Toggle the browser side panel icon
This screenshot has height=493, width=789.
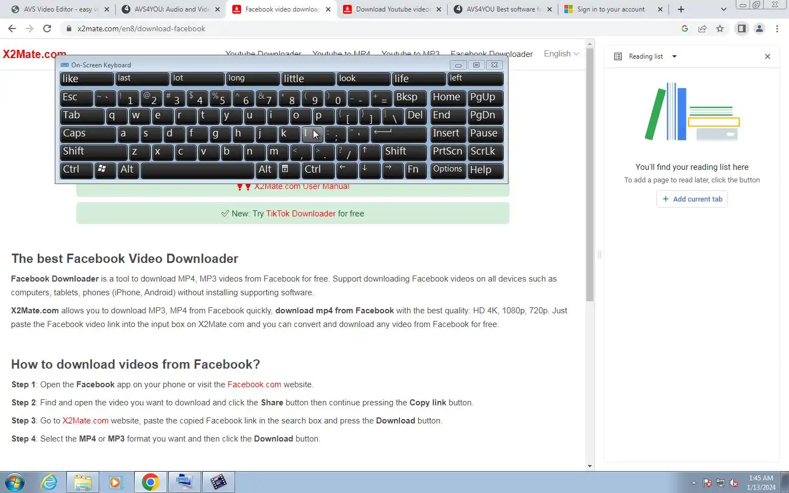tap(741, 28)
